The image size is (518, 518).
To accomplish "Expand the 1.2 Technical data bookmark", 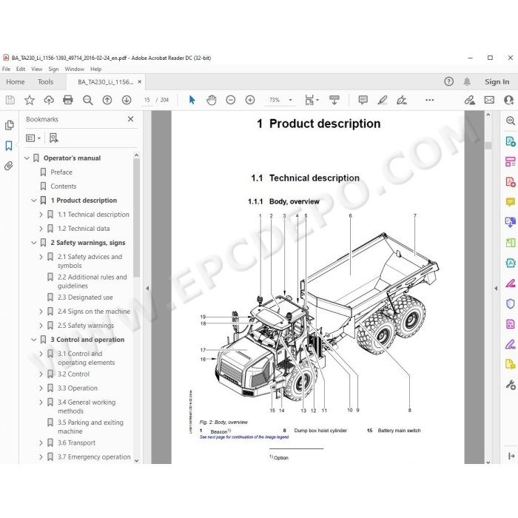I will coord(41,229).
